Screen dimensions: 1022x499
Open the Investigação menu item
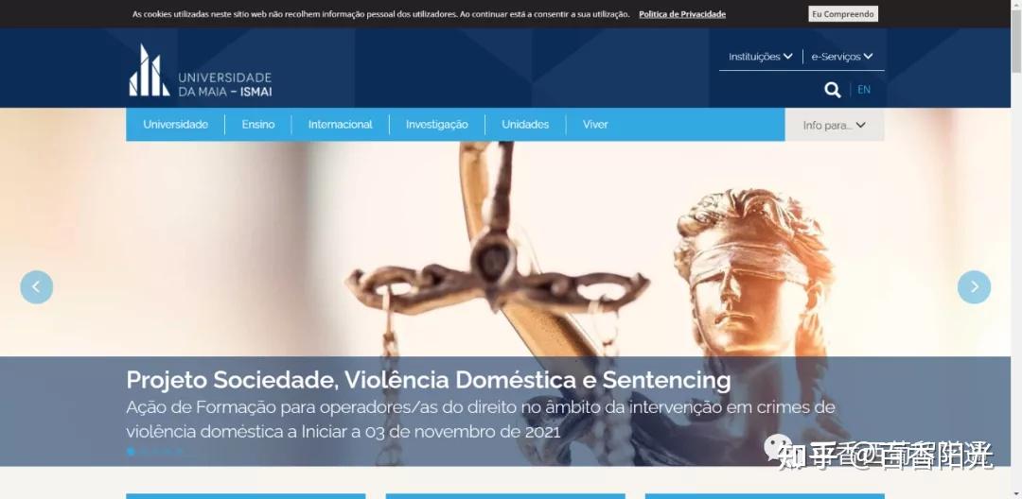click(x=436, y=124)
